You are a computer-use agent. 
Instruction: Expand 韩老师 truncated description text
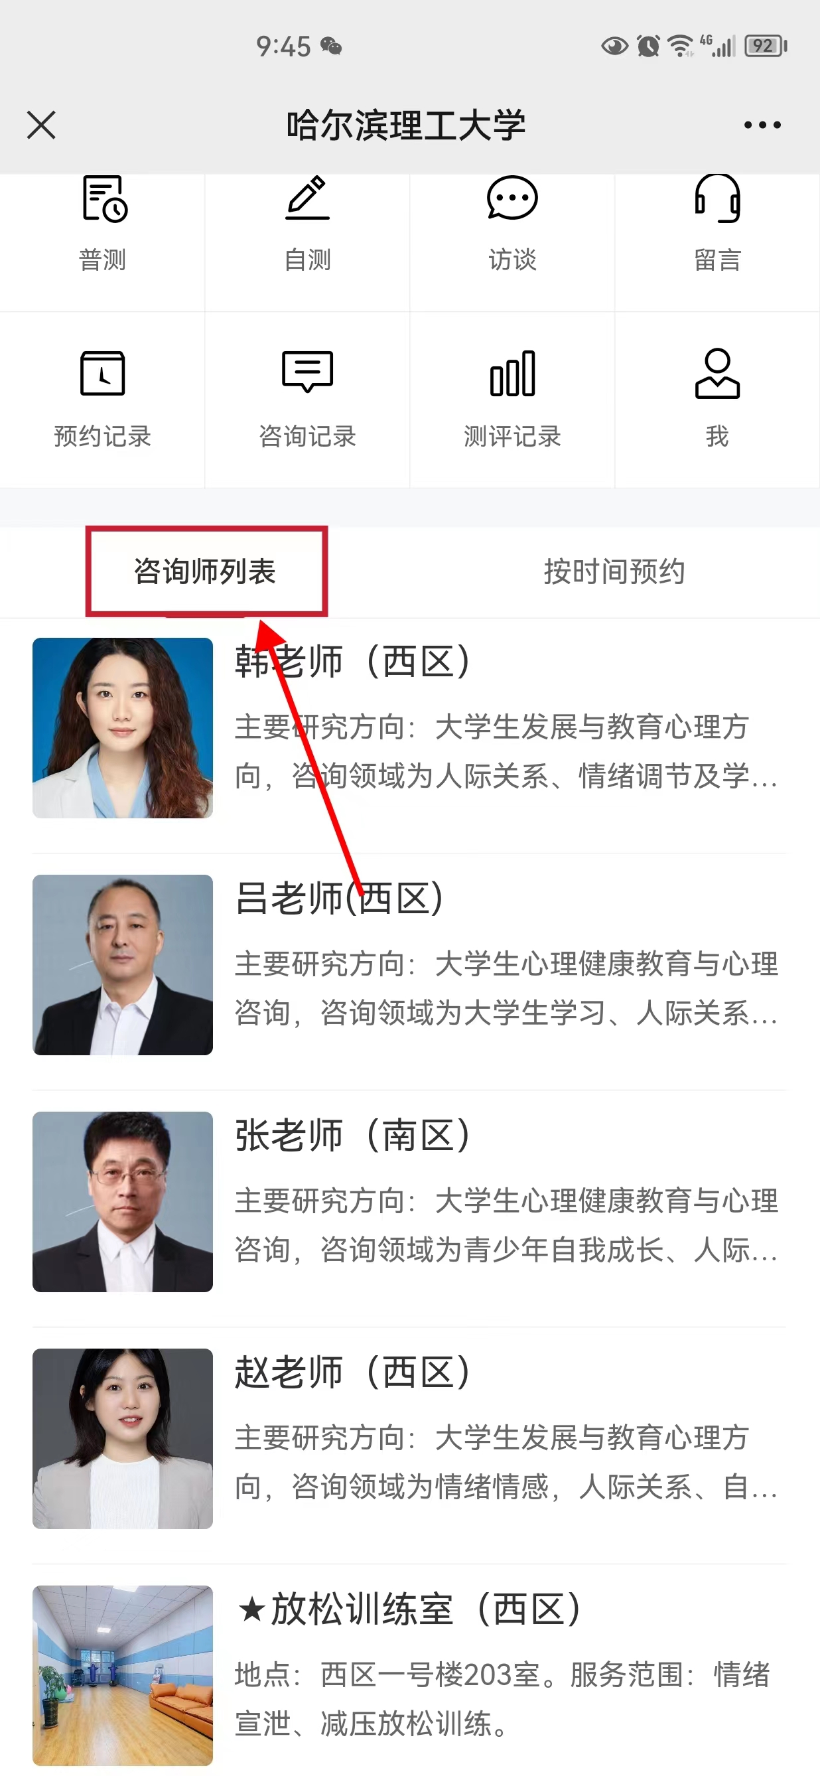click(x=506, y=751)
